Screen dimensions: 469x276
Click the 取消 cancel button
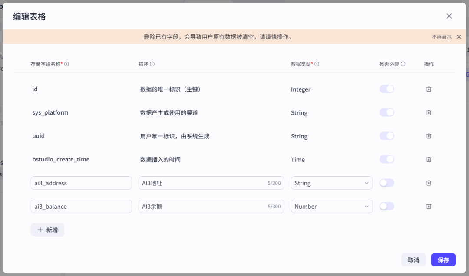[413, 260]
